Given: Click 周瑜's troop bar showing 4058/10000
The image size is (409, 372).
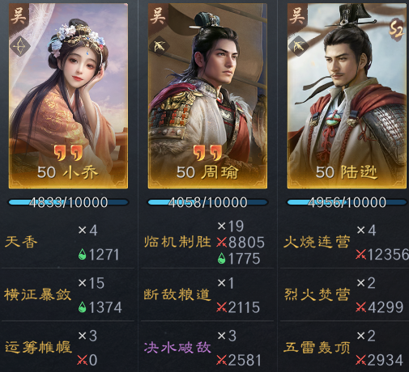Looking at the screenshot, I should [x=207, y=202].
